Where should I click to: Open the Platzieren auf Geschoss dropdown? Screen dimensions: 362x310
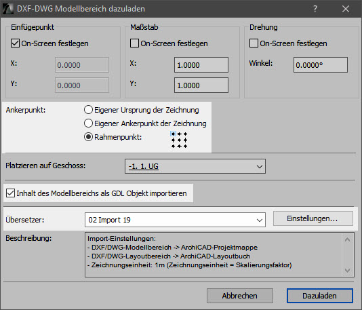195,166
